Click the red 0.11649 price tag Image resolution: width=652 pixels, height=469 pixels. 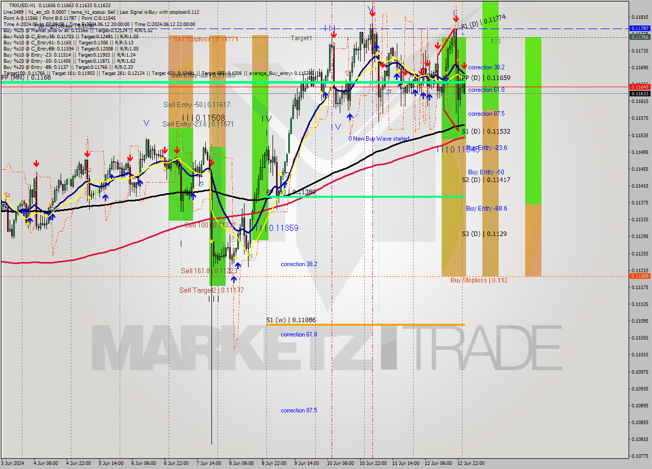[640, 87]
